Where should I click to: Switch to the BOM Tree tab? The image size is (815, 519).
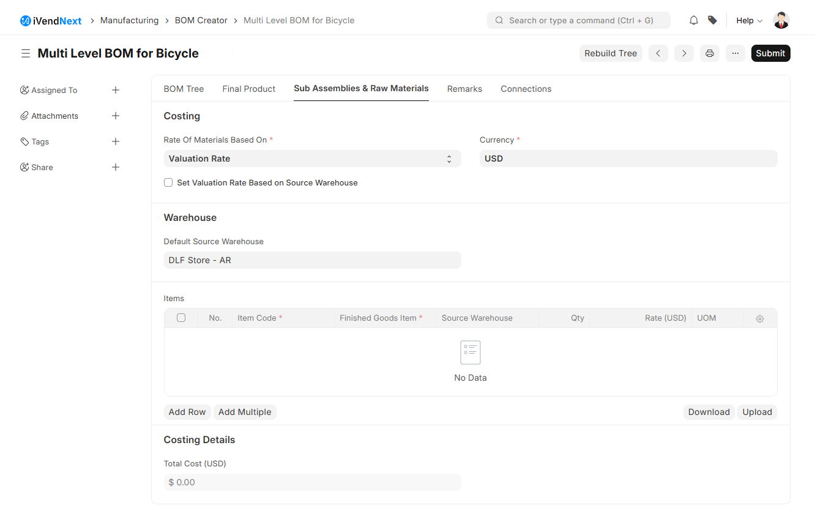pos(184,89)
